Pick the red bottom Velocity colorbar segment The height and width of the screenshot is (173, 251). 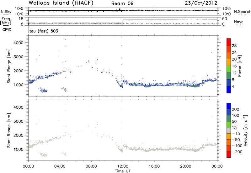[229, 155]
